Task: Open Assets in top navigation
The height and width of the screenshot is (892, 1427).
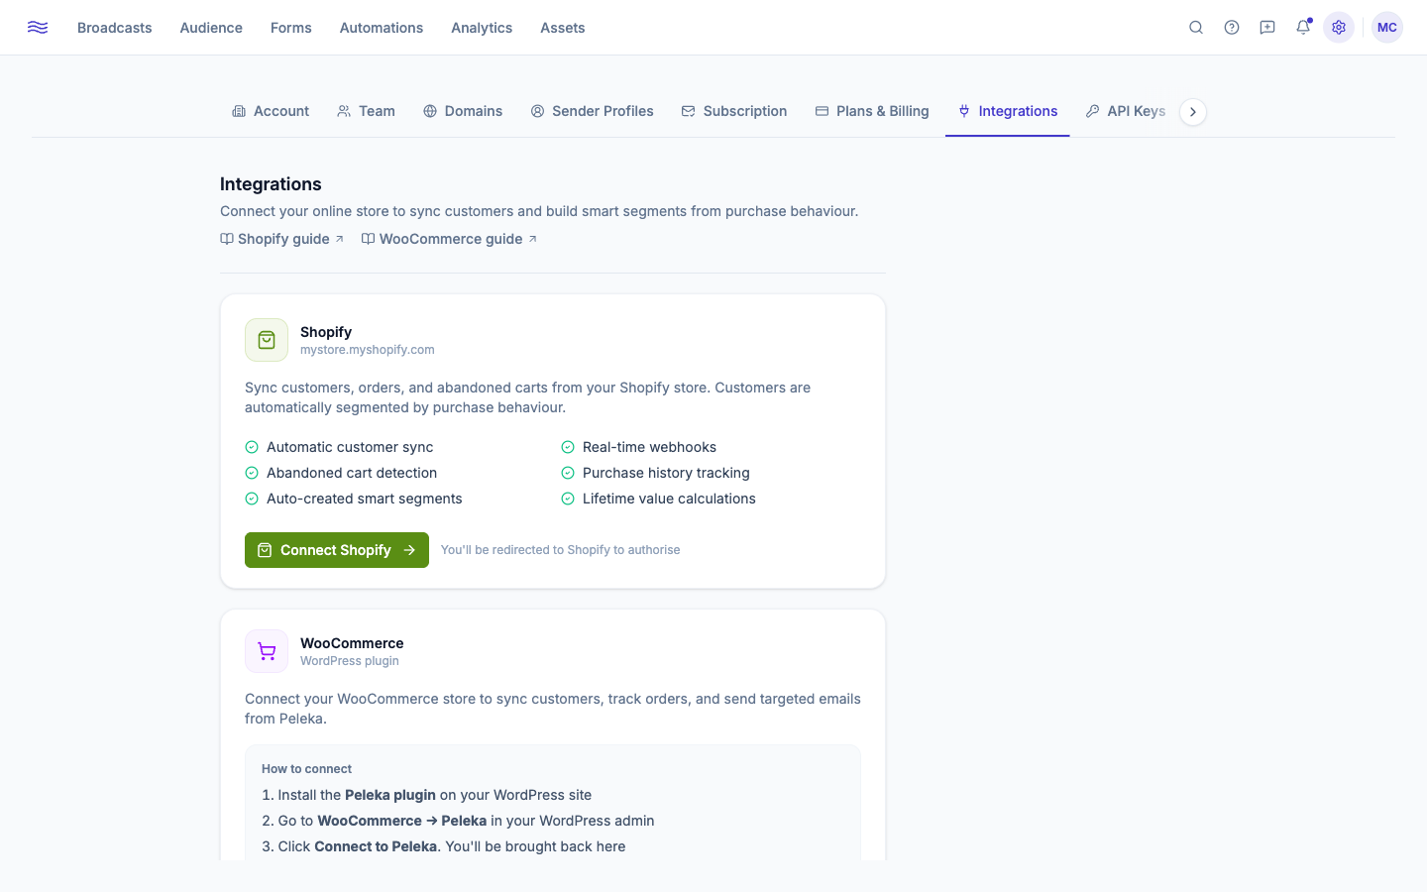Action: coord(563,28)
